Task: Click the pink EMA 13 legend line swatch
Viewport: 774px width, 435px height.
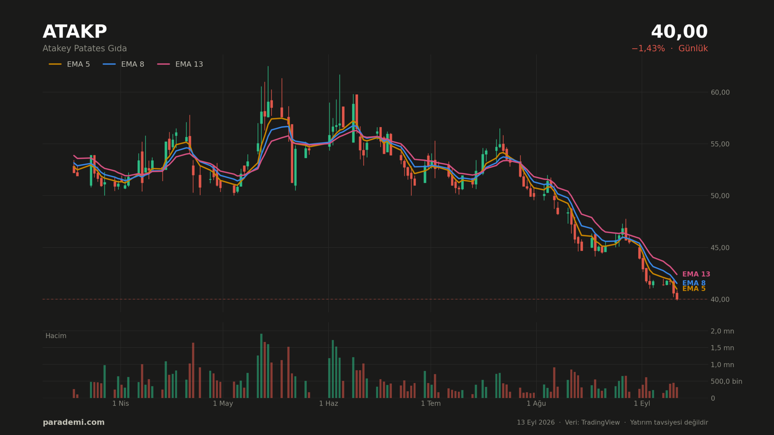Action: [164, 64]
